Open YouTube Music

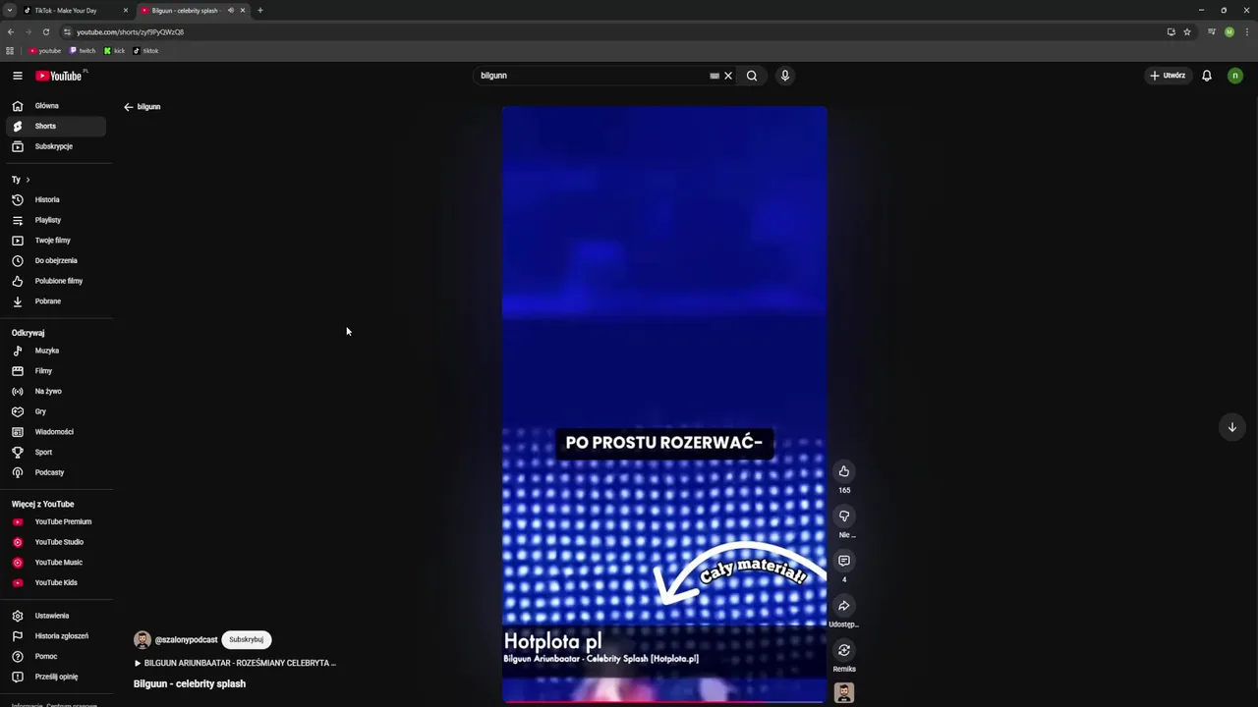tap(55, 563)
